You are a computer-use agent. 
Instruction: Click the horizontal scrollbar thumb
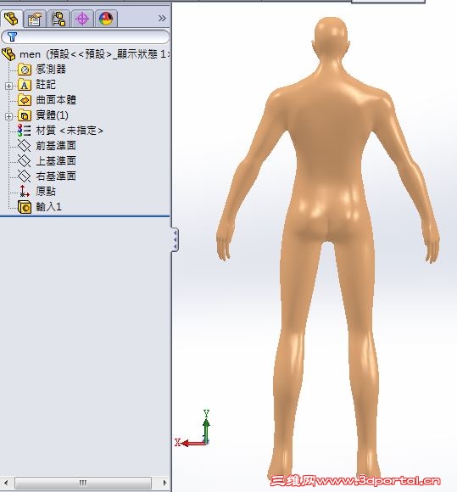click(83, 483)
